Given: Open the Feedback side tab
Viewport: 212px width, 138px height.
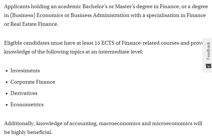Looking at the screenshot, I should 207,55.
